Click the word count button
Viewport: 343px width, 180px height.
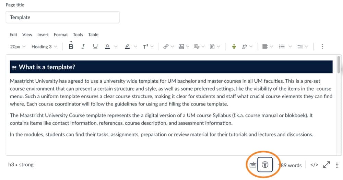(289, 165)
